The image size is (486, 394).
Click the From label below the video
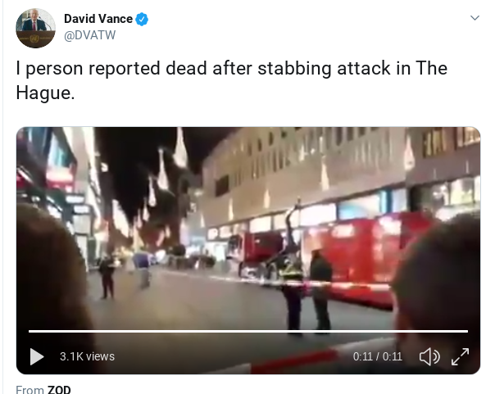click(x=30, y=389)
